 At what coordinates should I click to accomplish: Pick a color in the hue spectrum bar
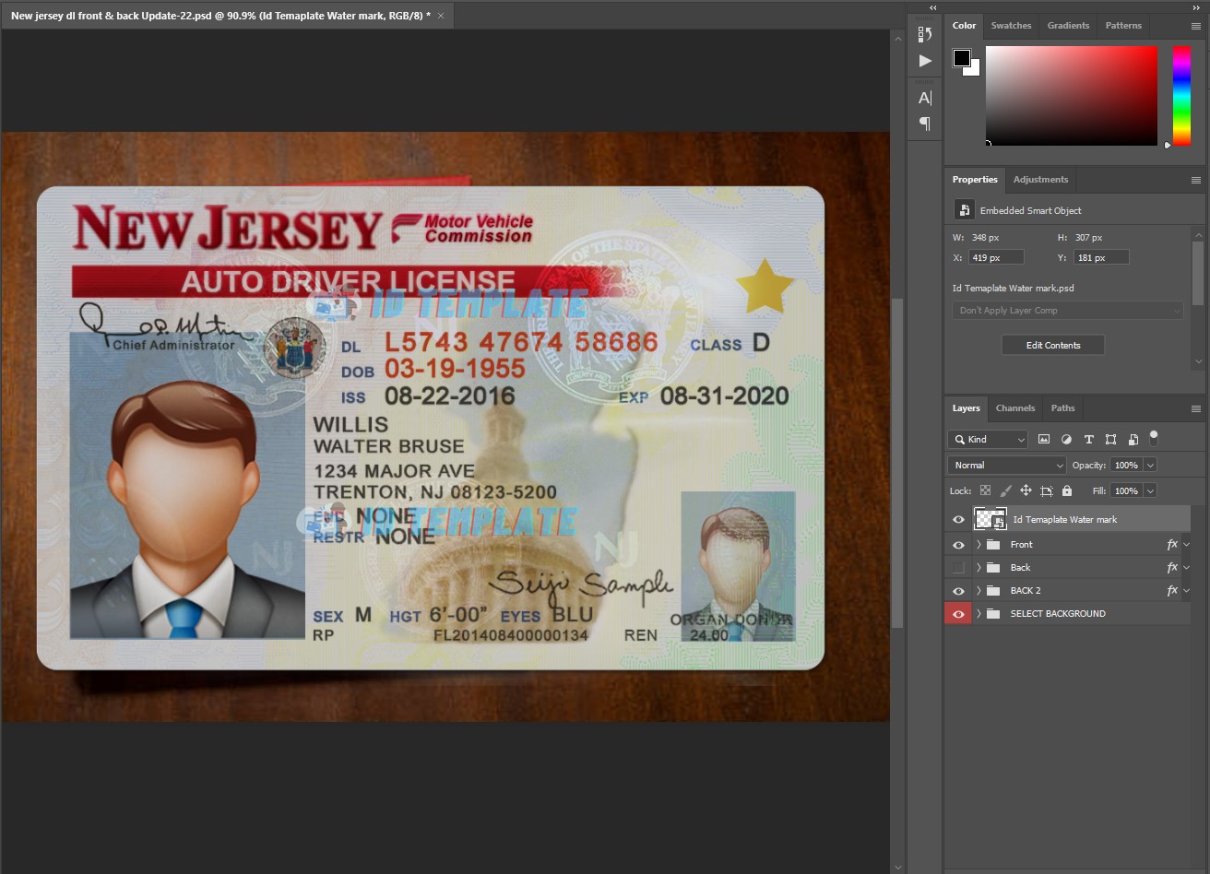[x=1181, y=96]
